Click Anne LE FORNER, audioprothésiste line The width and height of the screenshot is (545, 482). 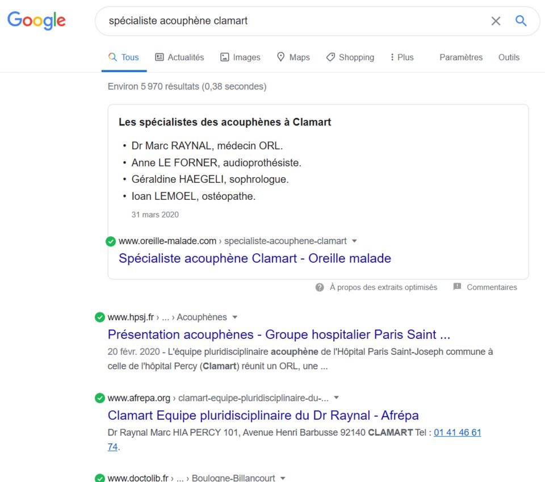[216, 162]
